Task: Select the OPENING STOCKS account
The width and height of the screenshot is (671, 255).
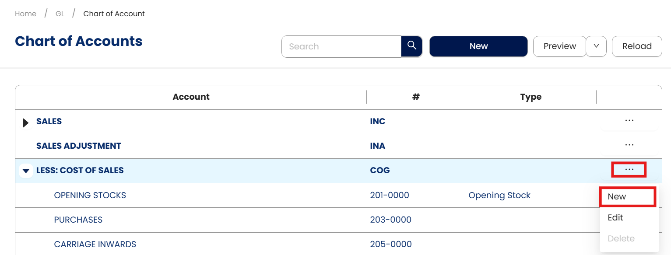Action: pyautogui.click(x=90, y=196)
